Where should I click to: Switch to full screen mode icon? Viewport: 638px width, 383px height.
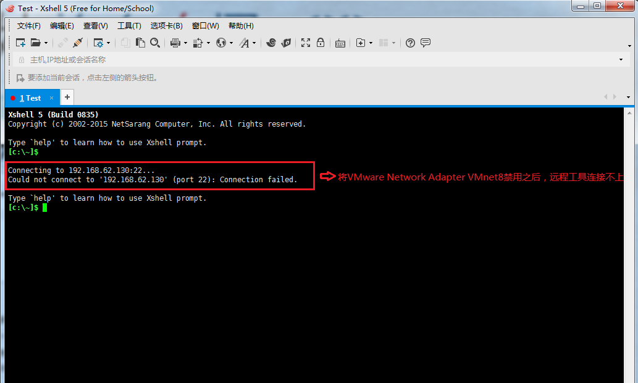click(304, 43)
